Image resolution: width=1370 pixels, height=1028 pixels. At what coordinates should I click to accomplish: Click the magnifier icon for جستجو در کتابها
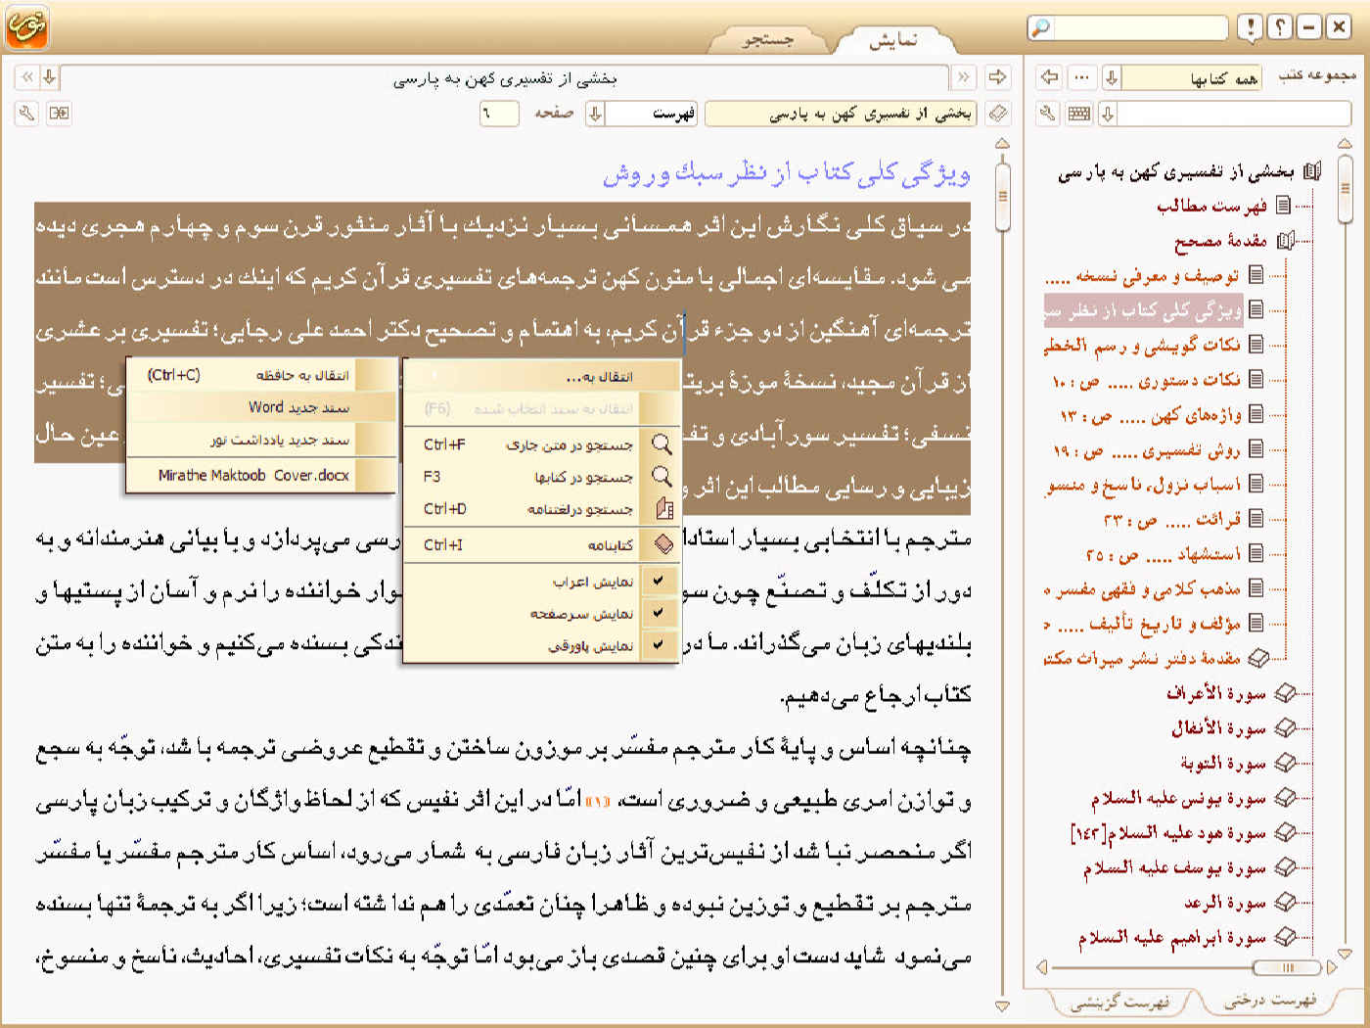(662, 477)
